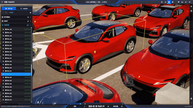Click the playback timeline slider handle
The height and width of the screenshot is (108, 193).
(81, 104)
